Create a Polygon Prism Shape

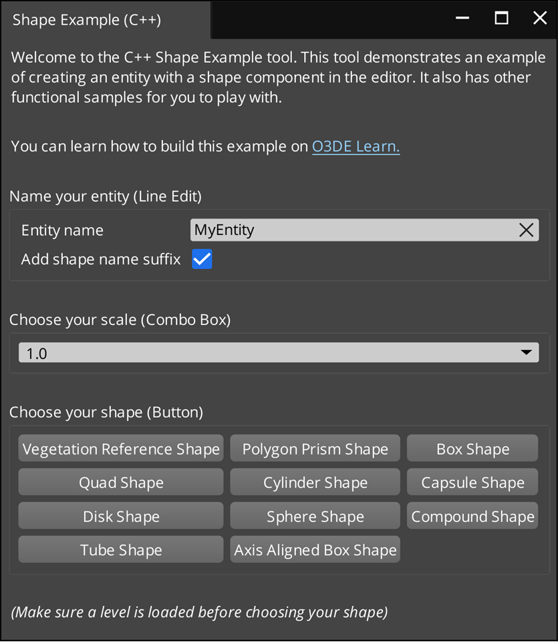tap(315, 449)
